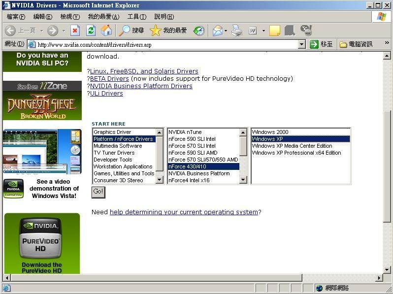Select Graphics Driver in the first list

pyautogui.click(x=112, y=132)
